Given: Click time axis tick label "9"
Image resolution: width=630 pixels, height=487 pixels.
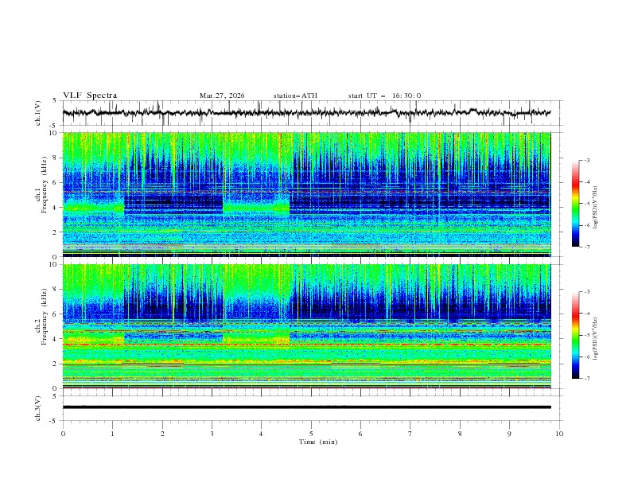Looking at the screenshot, I should [509, 434].
